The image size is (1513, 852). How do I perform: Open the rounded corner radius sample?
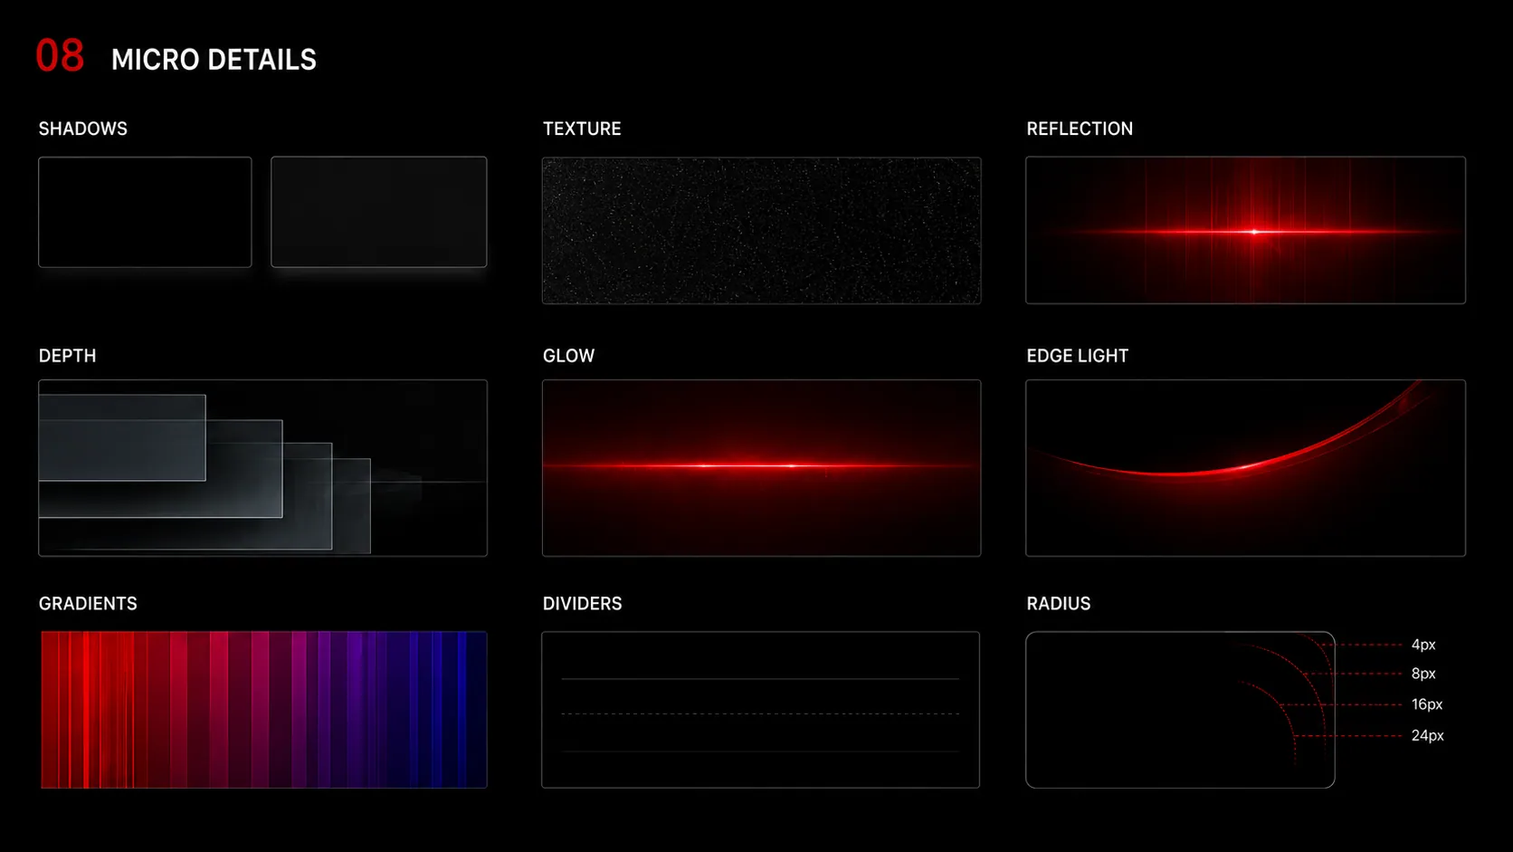(1180, 710)
